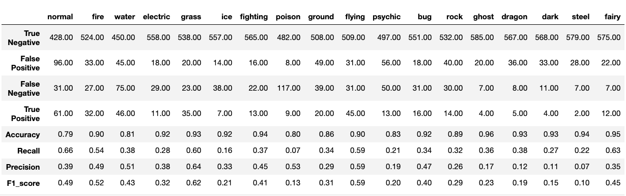Select the 'Recall' row label
The width and height of the screenshot is (626, 196).
(29, 151)
